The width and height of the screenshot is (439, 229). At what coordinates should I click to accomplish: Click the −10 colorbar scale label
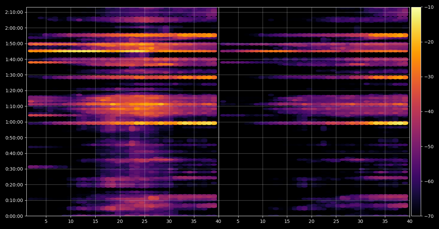pos(429,7)
